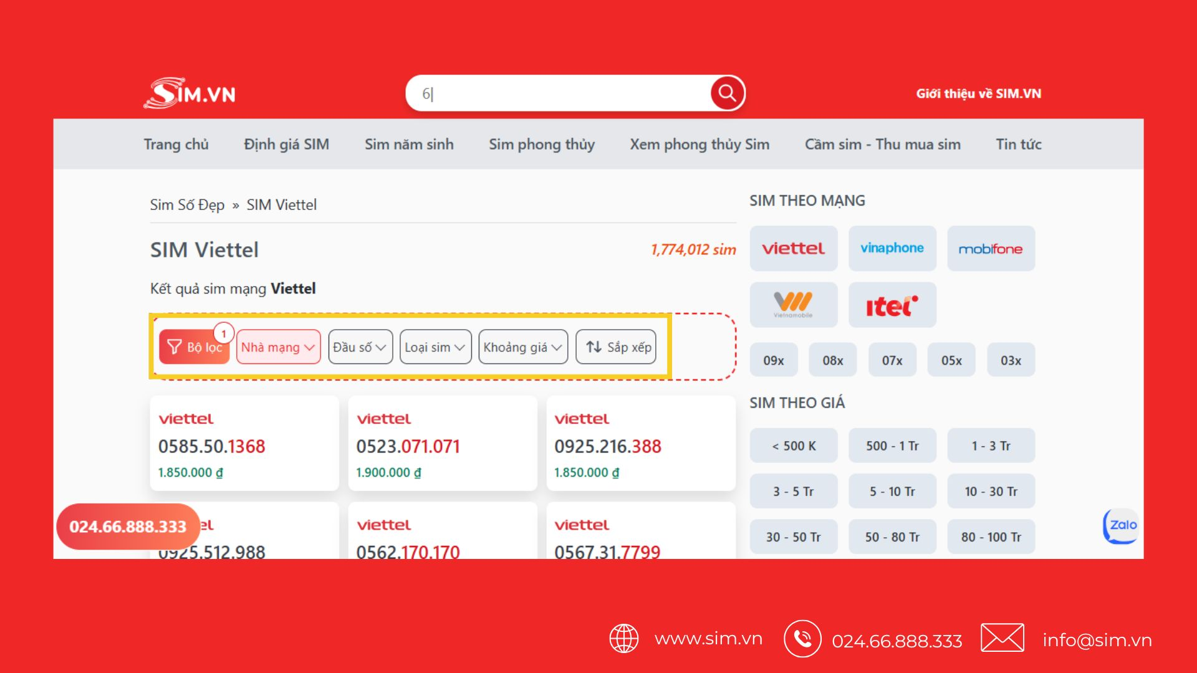
Task: Open SIM card 0585.50.1368
Action: [x=244, y=443]
